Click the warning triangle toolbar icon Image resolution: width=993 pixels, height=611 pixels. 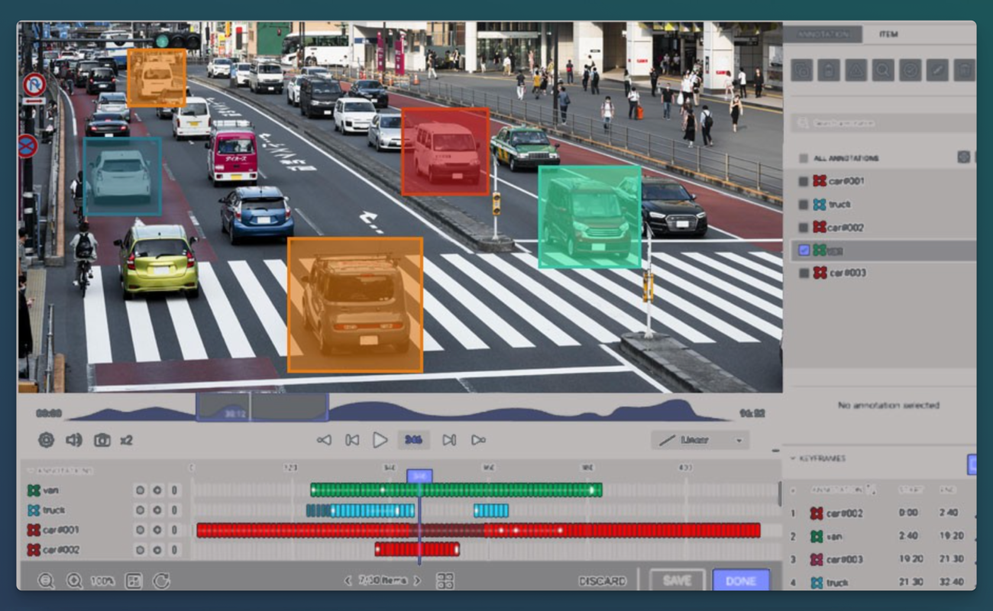856,70
